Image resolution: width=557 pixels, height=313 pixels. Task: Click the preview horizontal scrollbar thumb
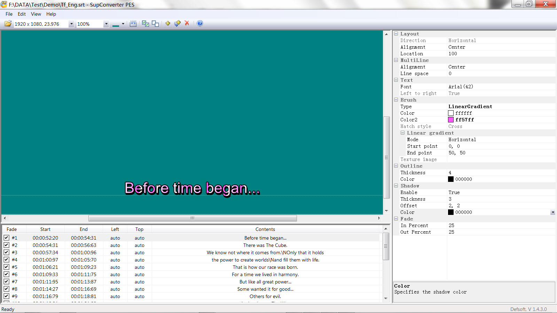pos(193,218)
